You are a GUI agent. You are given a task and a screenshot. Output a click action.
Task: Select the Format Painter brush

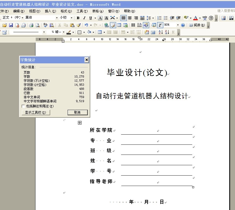pos(79,25)
